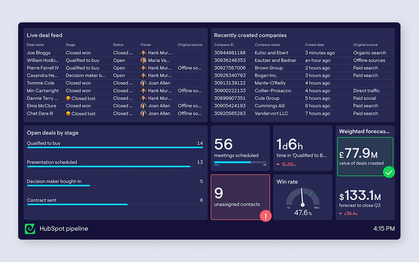Screen dimensions: 419x262
Task: Open the 9 unassigned contacts tile
Action: pos(240,197)
